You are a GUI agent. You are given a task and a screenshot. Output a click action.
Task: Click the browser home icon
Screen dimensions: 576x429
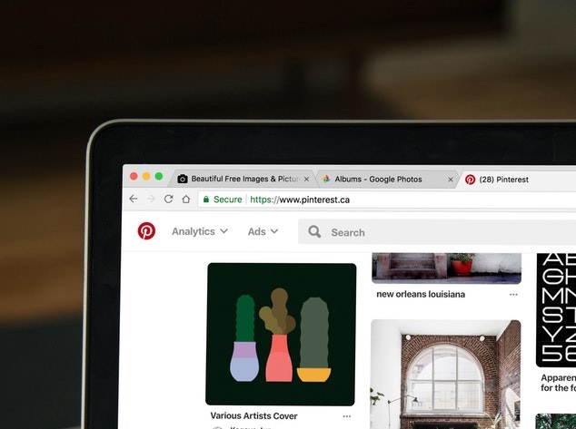click(x=185, y=200)
